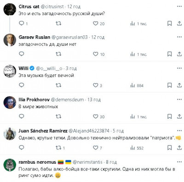Open @garaevruslan03 profile link
Viewport: 184px width, 182px height.
(x=69, y=37)
